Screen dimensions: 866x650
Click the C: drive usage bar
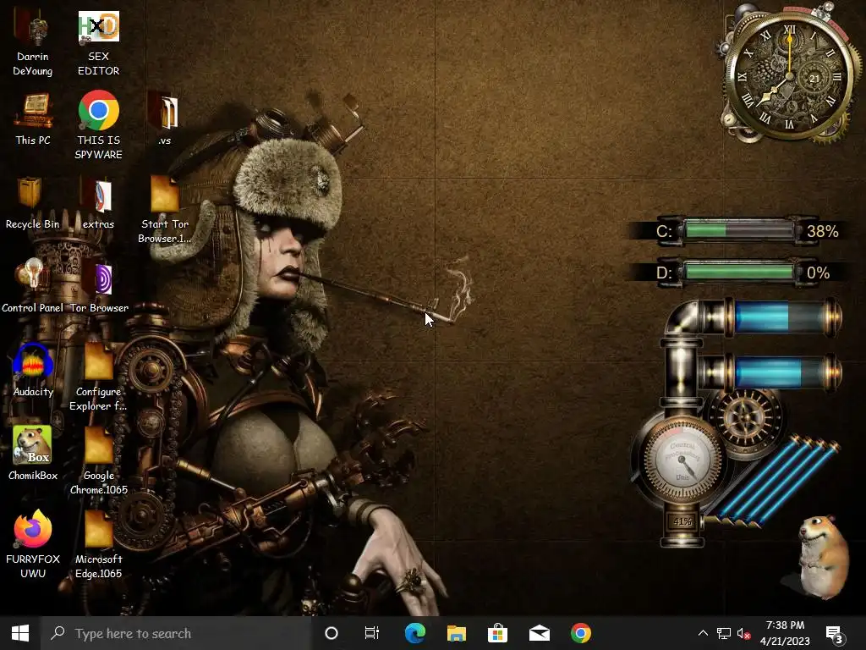(739, 230)
